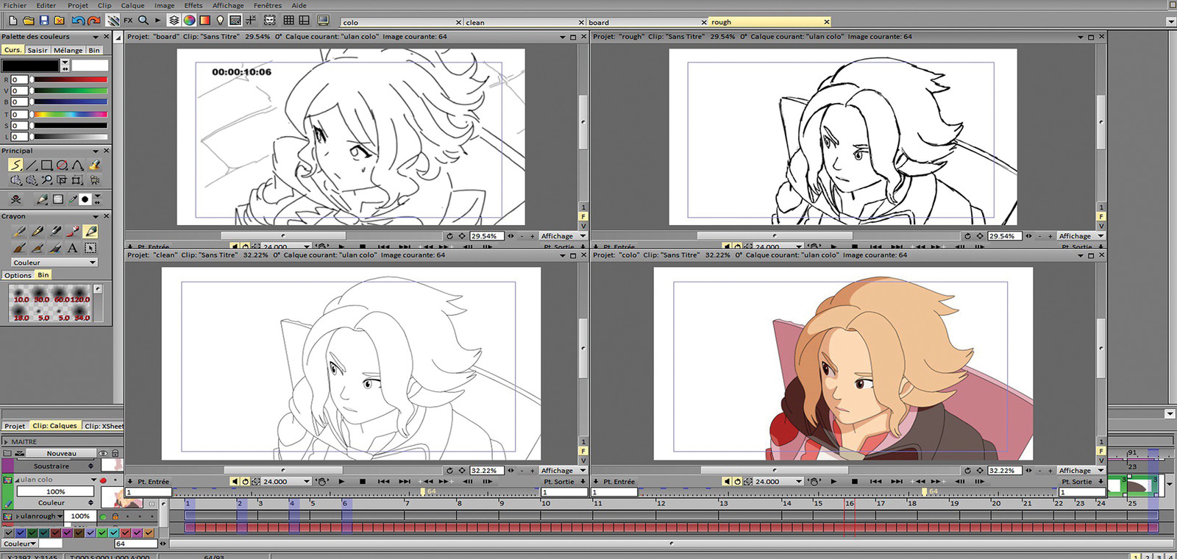This screenshot has height=559, width=1177.
Task: Toggle visibility eye next to Nouveau button
Action: (x=103, y=453)
